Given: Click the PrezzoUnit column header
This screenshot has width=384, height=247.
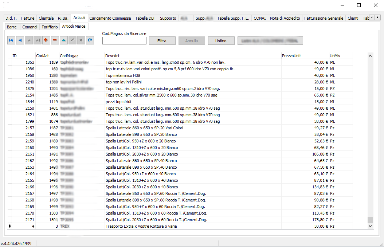Looking at the screenshot, I should 305,56.
